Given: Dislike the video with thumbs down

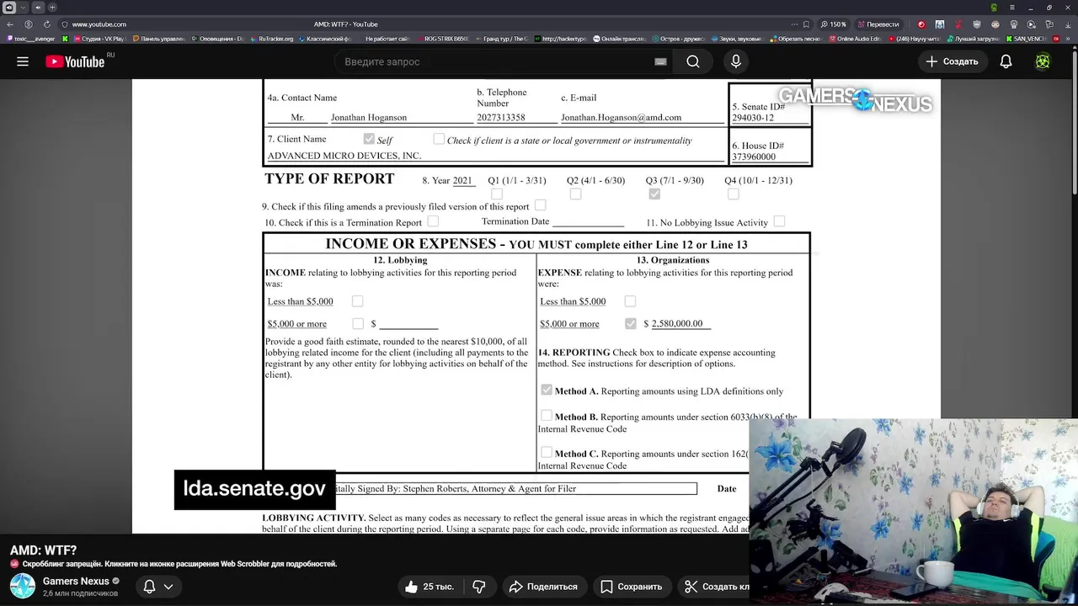Looking at the screenshot, I should [479, 587].
